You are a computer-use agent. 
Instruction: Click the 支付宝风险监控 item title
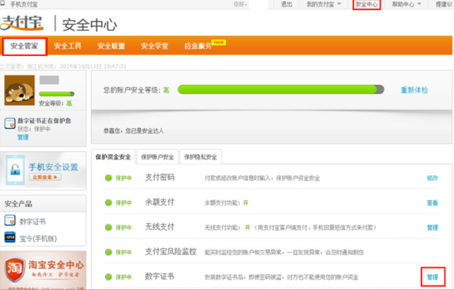pos(170,251)
